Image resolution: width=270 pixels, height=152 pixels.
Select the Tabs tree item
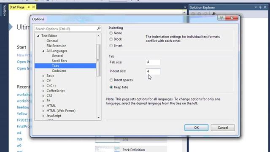65,66
